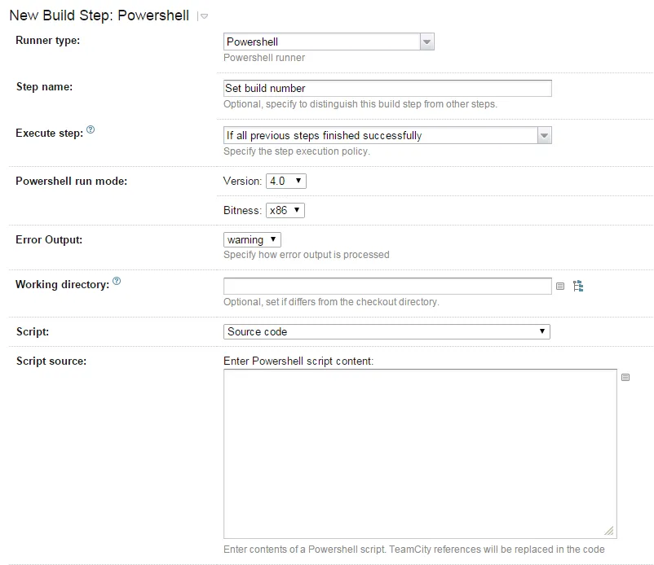654x565 pixels.
Task: Expand the Execute step policy dropdown arrow
Action: pos(544,136)
